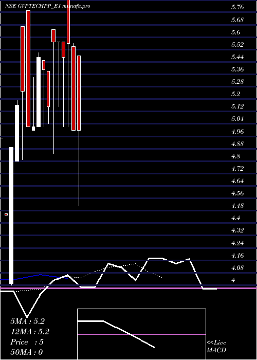Click the NSE GVPTECHPP_E1 chart title

[x=47, y=6]
